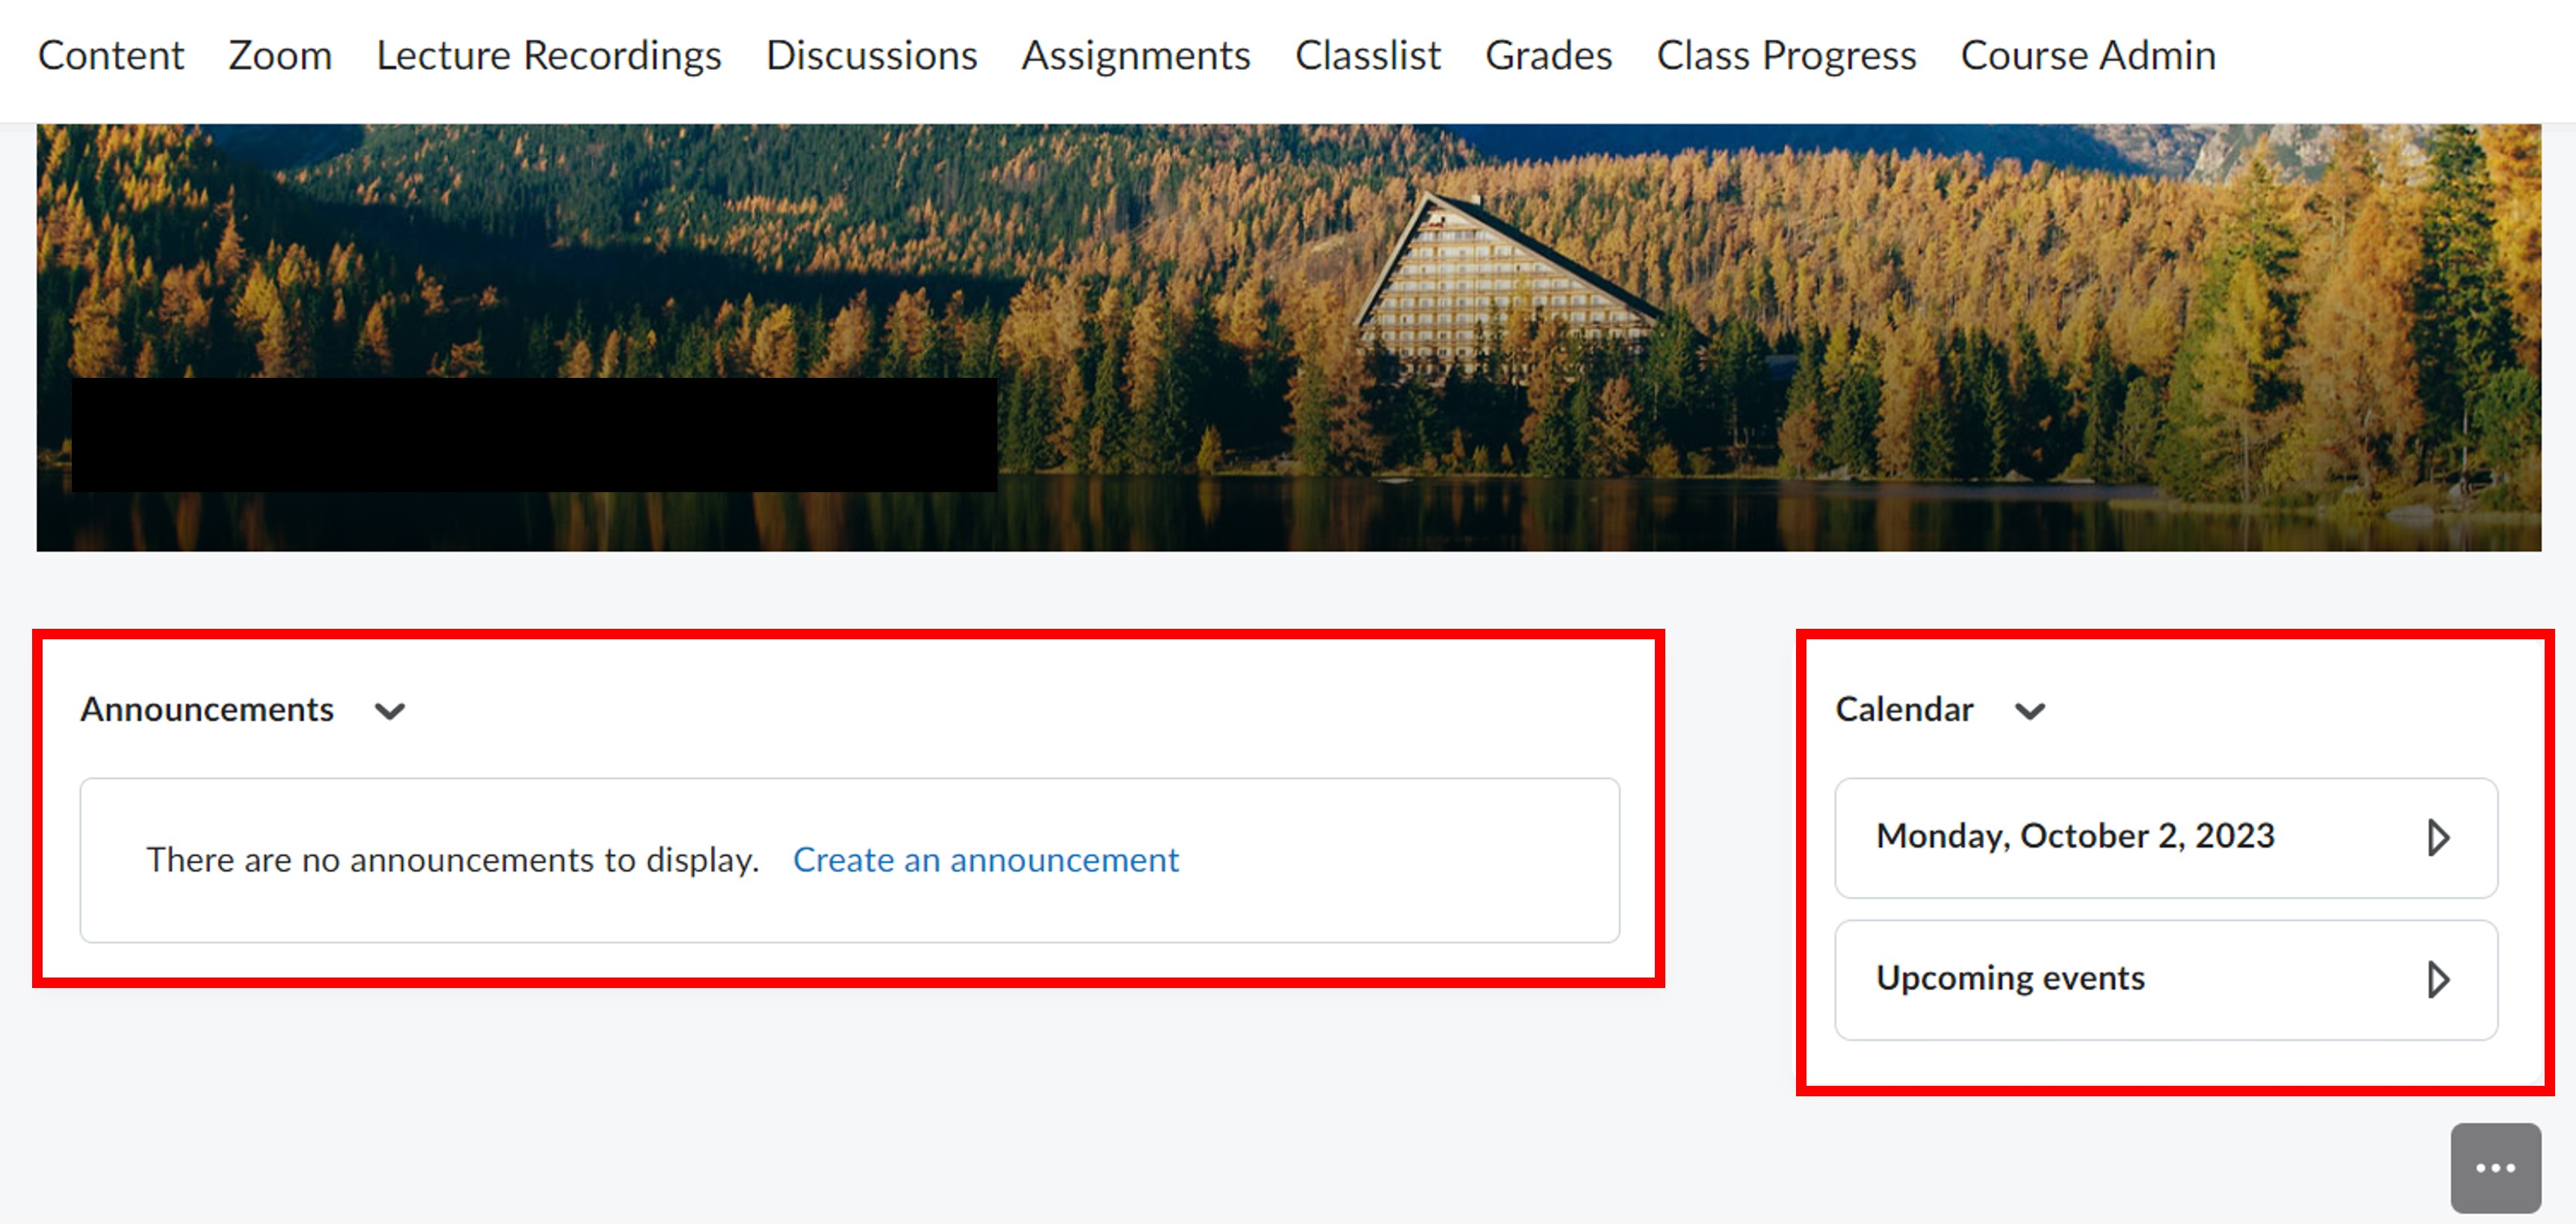Viewport: 2576px width, 1224px height.
Task: Open the Grades page
Action: click(1548, 55)
